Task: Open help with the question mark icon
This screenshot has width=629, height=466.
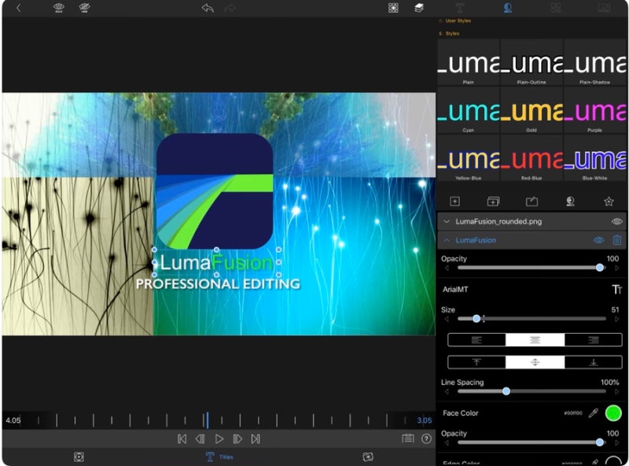Action: (426, 438)
